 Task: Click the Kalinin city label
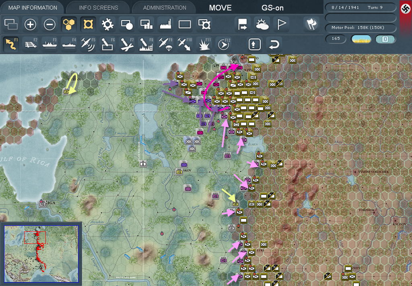[400, 224]
